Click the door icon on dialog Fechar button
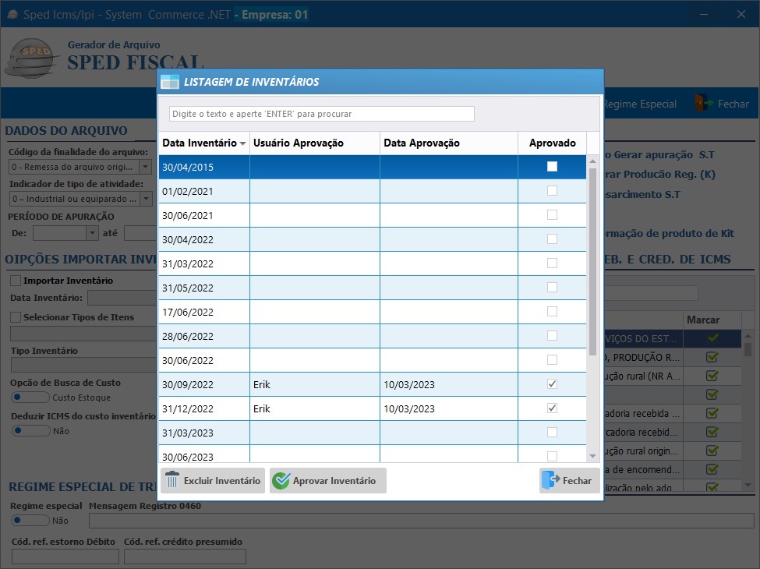The width and height of the screenshot is (760, 569). (550, 481)
